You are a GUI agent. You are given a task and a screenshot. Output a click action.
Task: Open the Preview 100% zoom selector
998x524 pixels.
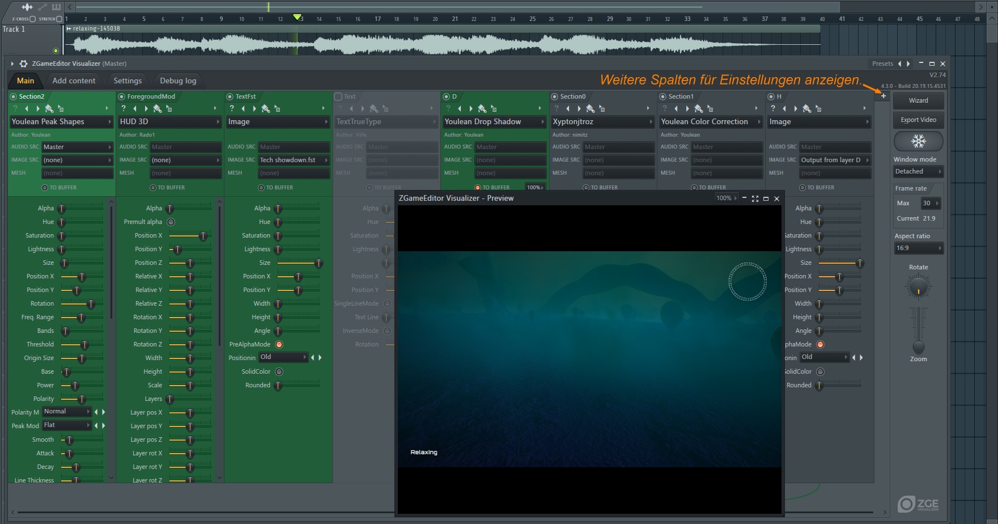[727, 198]
